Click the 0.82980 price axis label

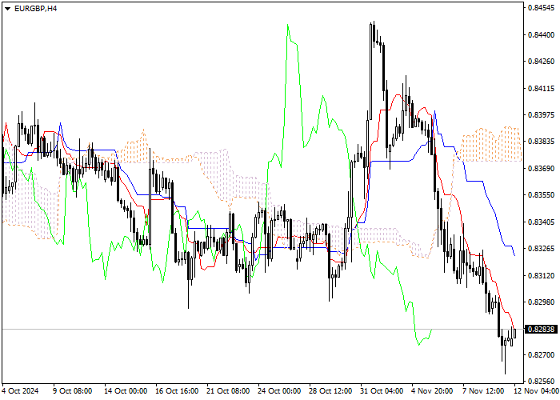541,302
